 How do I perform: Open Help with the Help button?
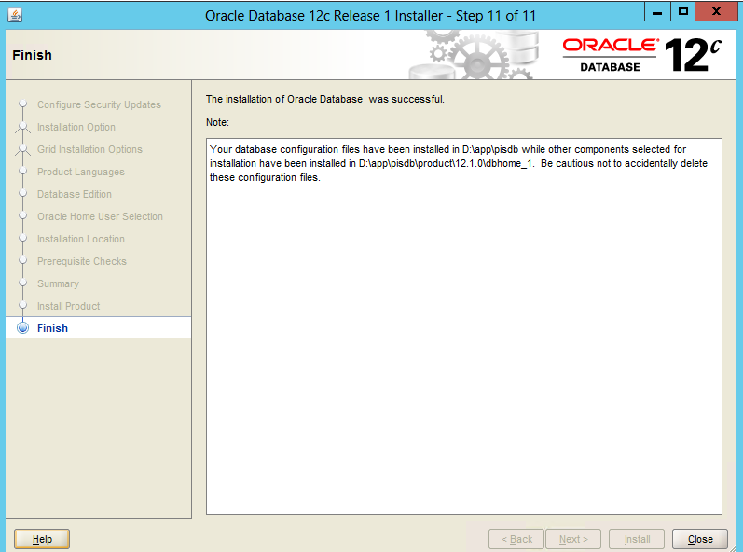[42, 539]
